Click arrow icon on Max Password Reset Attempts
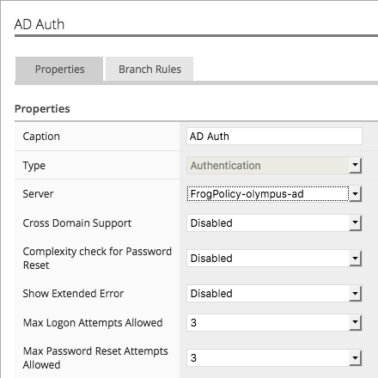Viewport: 378px width, 378px height. click(x=356, y=358)
